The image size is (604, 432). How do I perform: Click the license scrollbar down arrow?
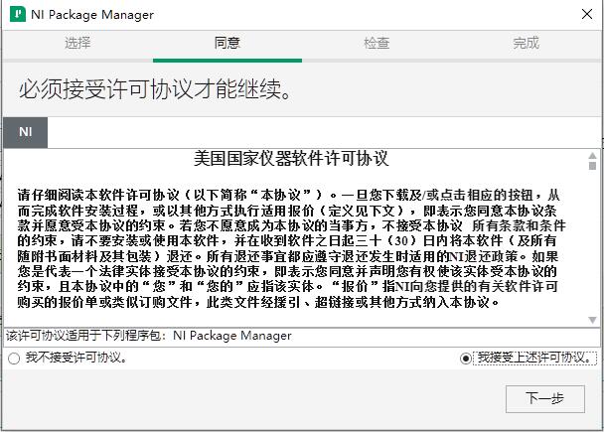click(x=592, y=320)
